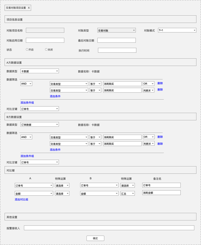Open first 等于 operator dropdown in A方 filter
Image resolution: width=201 pixels, height=245 pixels.
95,84
